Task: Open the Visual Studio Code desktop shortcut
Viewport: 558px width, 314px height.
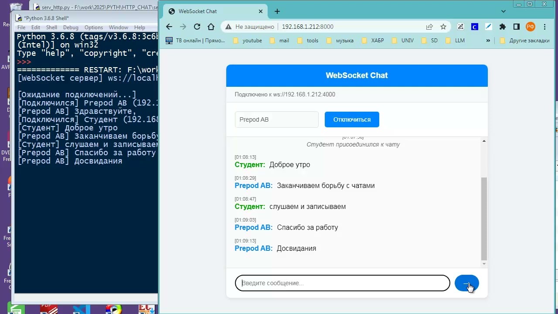Action: pos(82,309)
